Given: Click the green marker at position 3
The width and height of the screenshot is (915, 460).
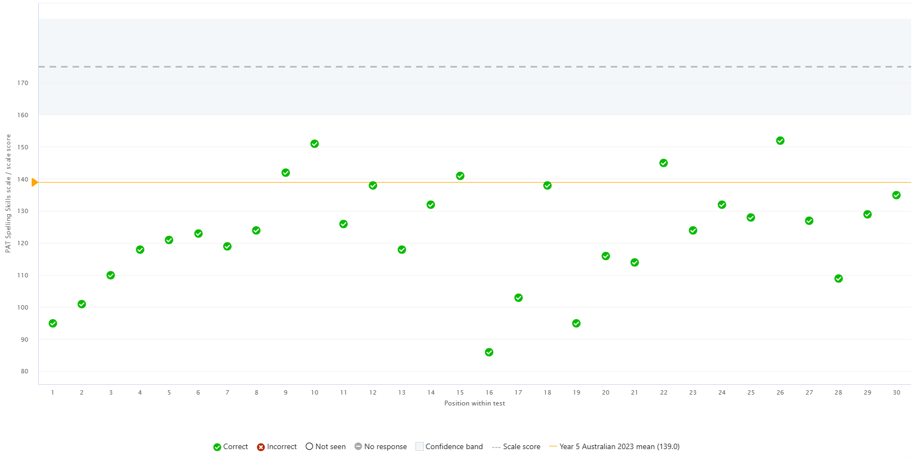Looking at the screenshot, I should coord(111,275).
